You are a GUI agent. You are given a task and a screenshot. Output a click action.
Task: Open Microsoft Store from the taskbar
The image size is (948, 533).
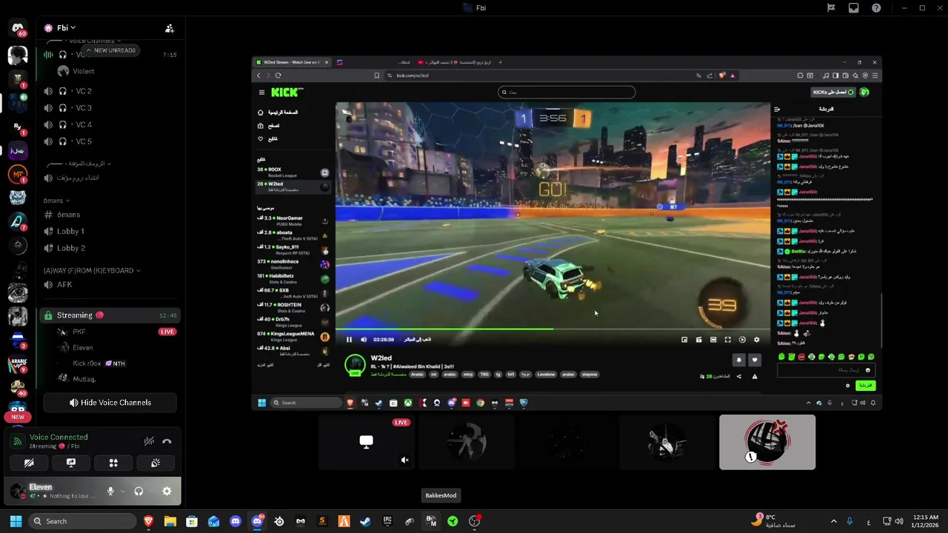(192, 521)
